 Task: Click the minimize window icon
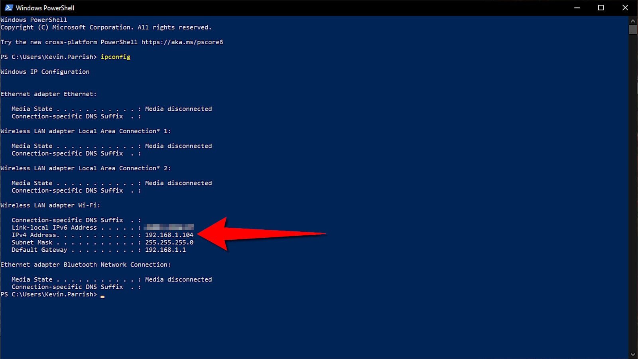click(577, 8)
